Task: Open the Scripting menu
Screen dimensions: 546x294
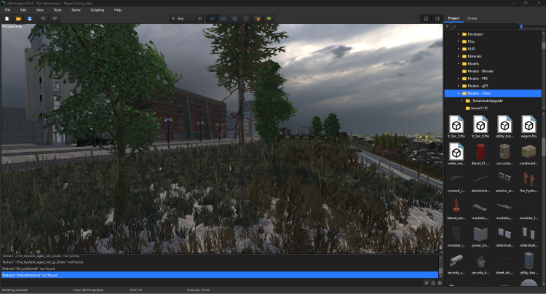Action: click(97, 9)
